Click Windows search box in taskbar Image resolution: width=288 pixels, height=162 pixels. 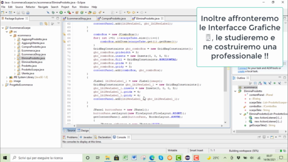(46, 158)
